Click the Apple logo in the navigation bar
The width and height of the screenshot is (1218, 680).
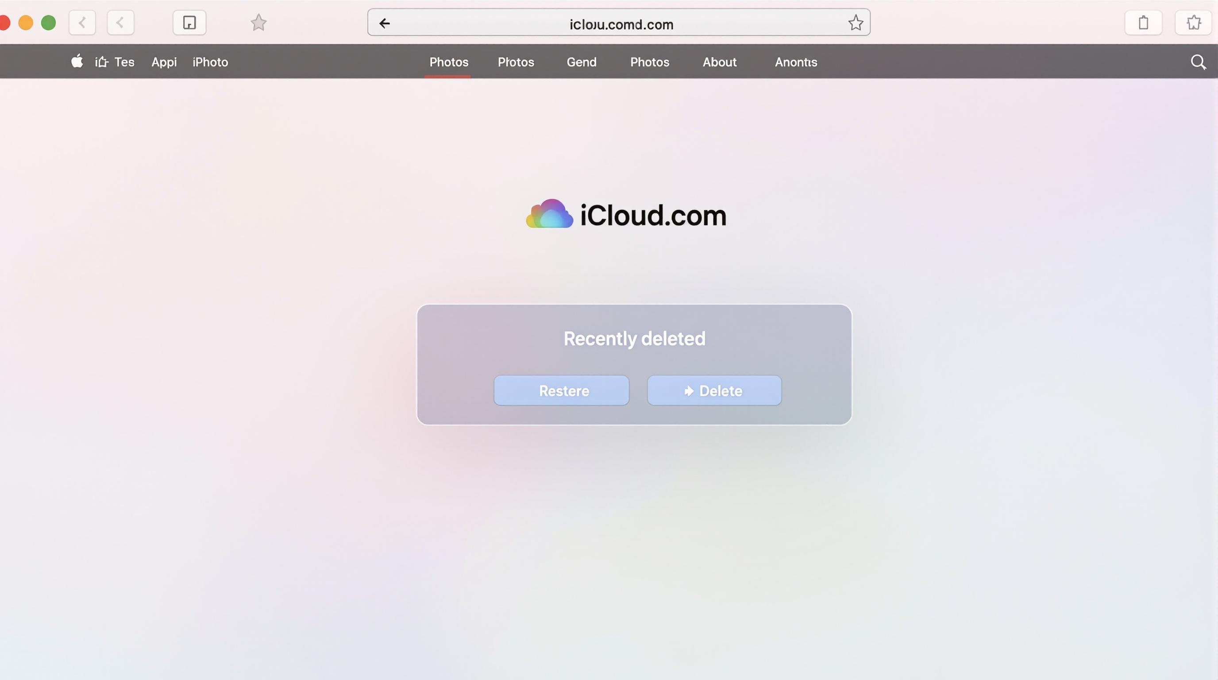[x=77, y=62]
